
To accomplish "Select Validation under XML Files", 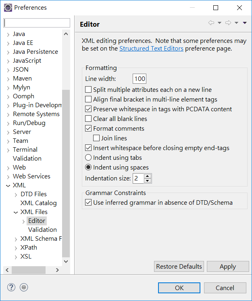I will coord(42,230).
